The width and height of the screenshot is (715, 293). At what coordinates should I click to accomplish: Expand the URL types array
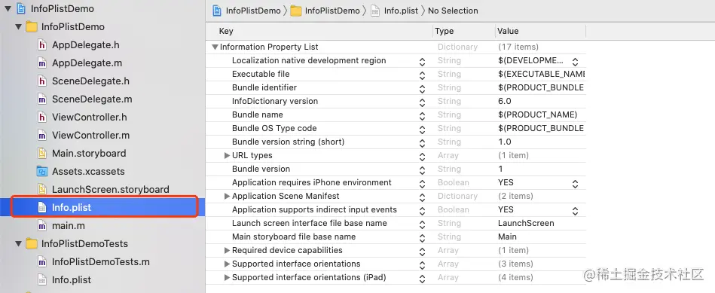(x=227, y=155)
